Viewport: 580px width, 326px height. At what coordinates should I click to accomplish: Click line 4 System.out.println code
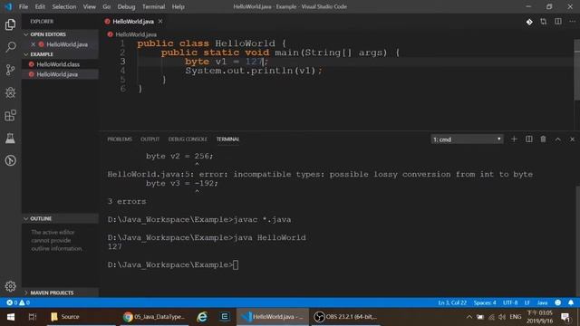(x=254, y=71)
